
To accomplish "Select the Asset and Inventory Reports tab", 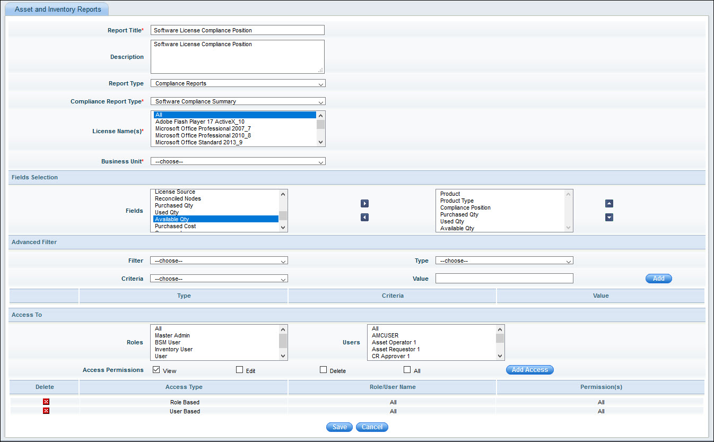I will 58,10.
